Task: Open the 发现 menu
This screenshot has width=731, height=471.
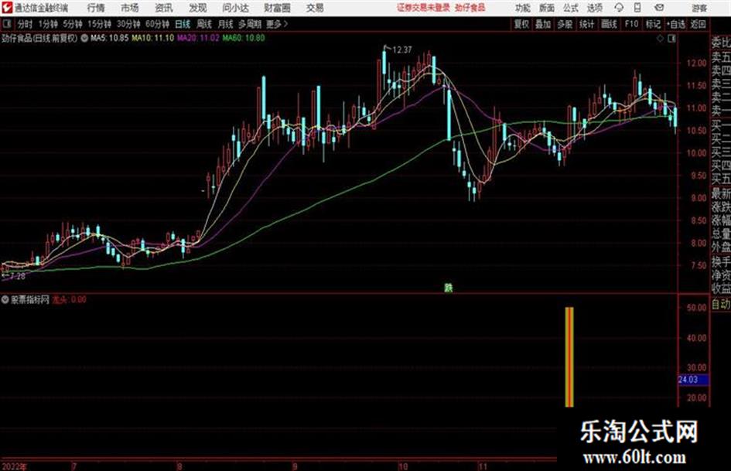Action: pyautogui.click(x=198, y=8)
